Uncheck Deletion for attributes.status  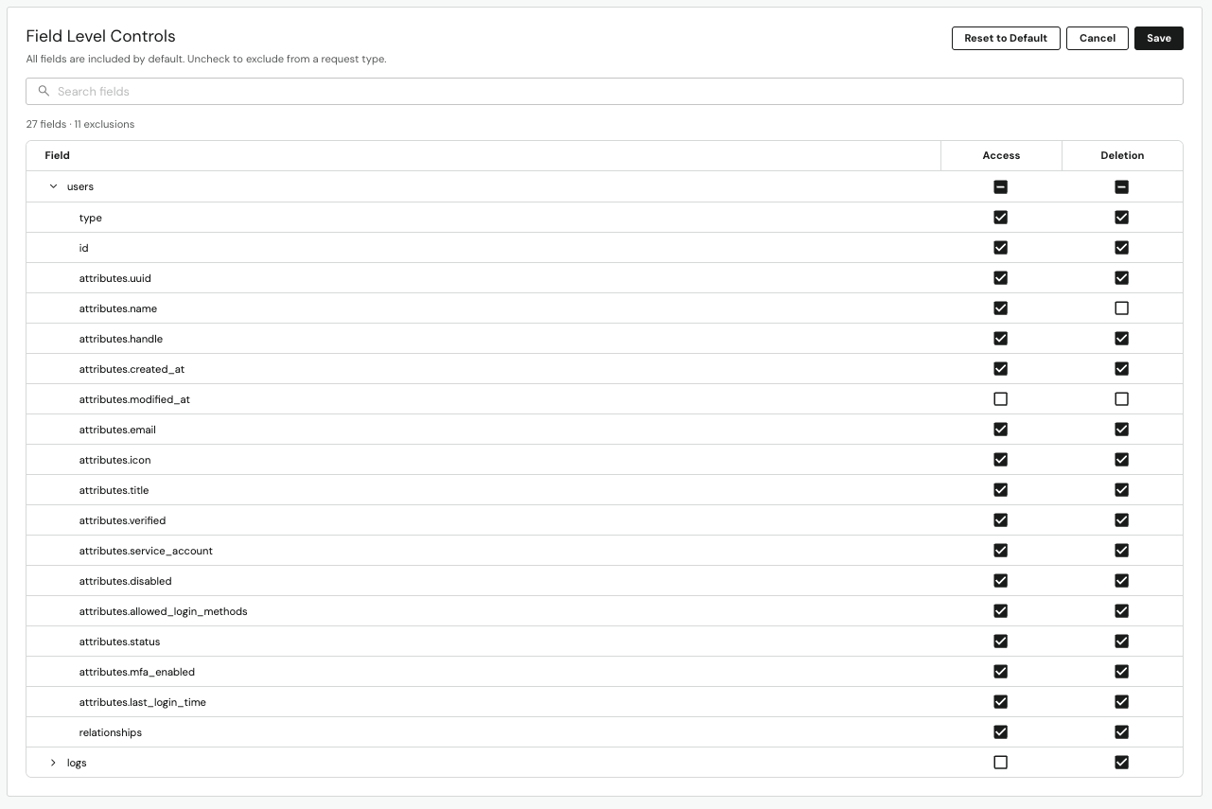[x=1122, y=642]
